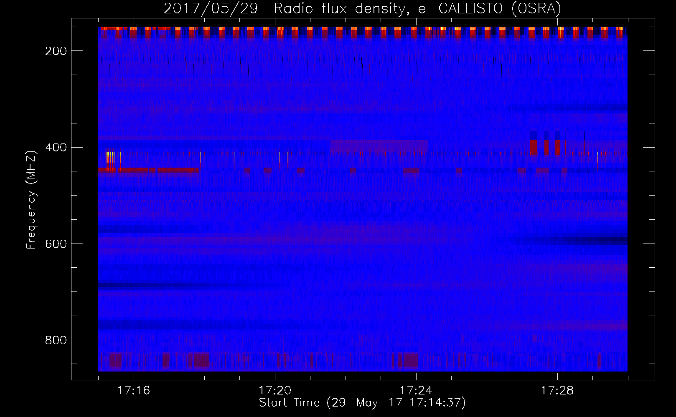Screen dimensions: 676x417
Task: Click the 'Start Time (29-May-17 17:14:37)' label
Action: (x=362, y=403)
